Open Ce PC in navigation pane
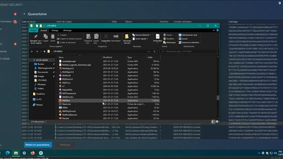Viewport: 283px width, 159px height. 39,99
